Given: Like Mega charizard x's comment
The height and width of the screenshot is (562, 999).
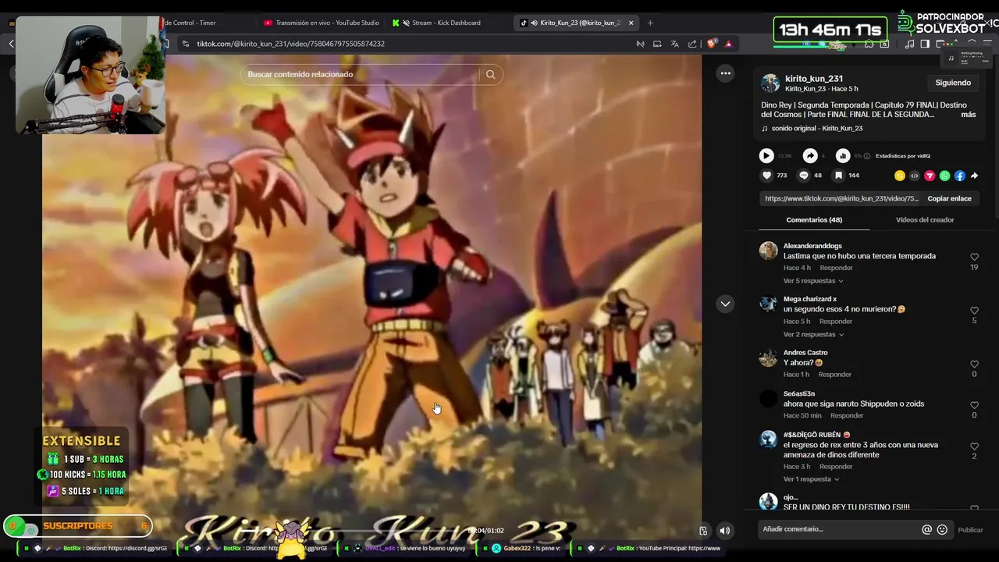Looking at the screenshot, I should point(974,311).
